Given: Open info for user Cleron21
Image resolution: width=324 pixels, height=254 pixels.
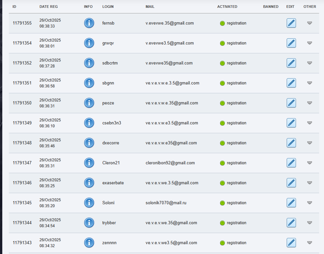Looking at the screenshot, I should (89, 163).
